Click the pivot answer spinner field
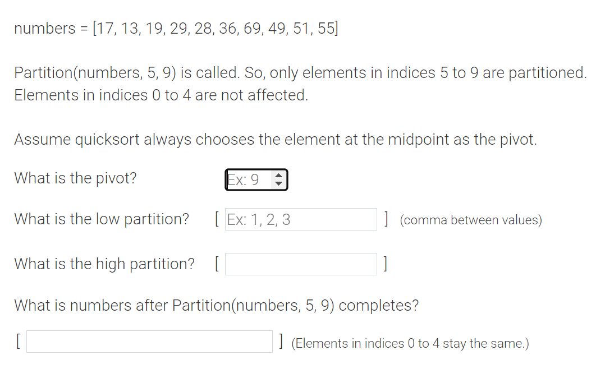 pos(250,179)
